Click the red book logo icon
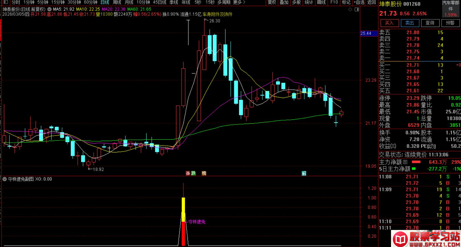Screen dimensions: 461x247 400,239
